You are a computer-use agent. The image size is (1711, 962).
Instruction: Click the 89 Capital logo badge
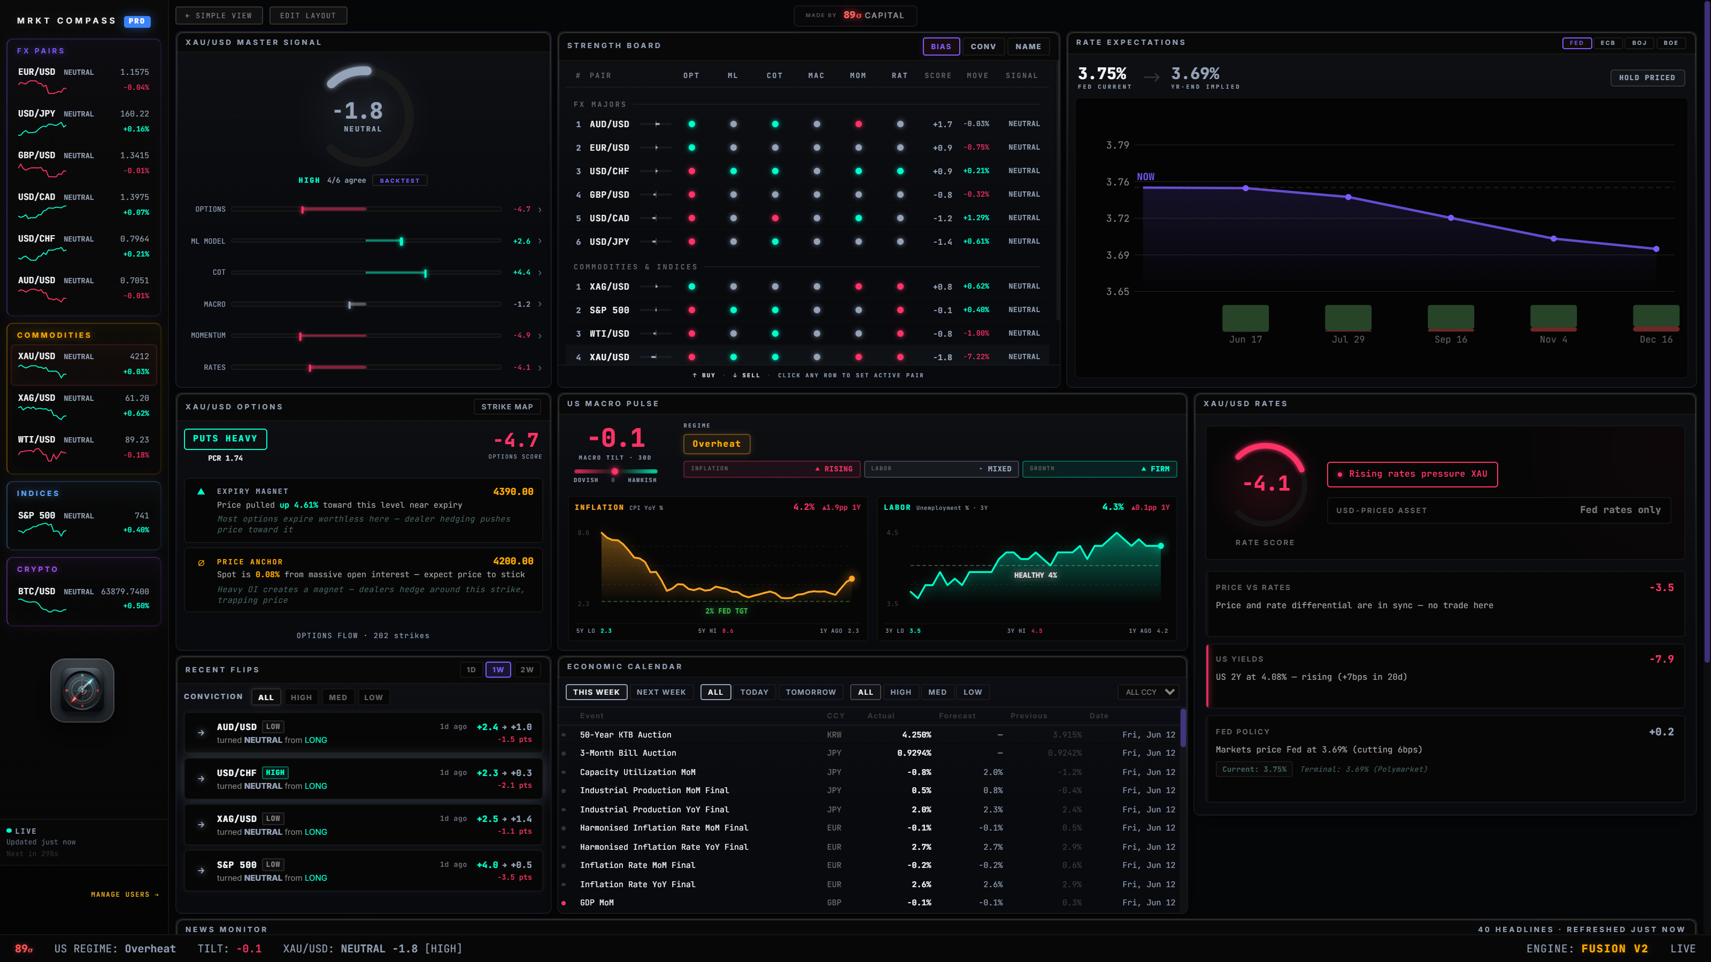coord(855,15)
